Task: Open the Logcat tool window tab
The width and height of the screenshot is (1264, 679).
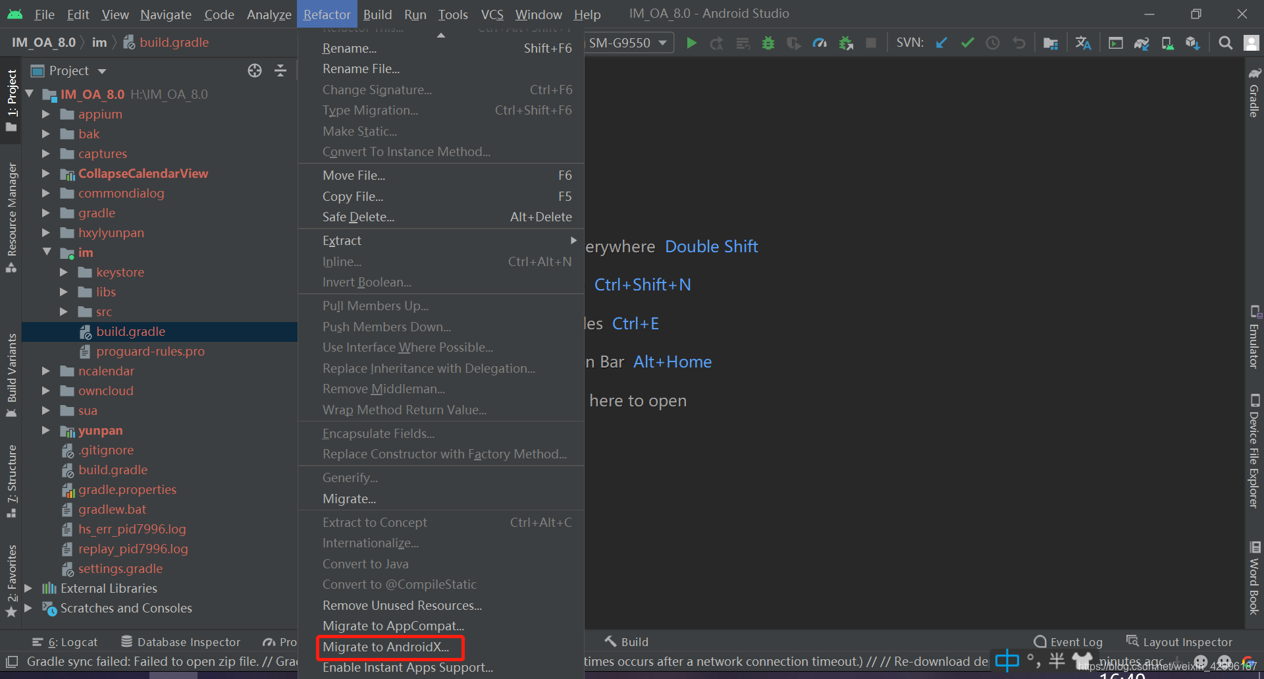Action: (65, 642)
